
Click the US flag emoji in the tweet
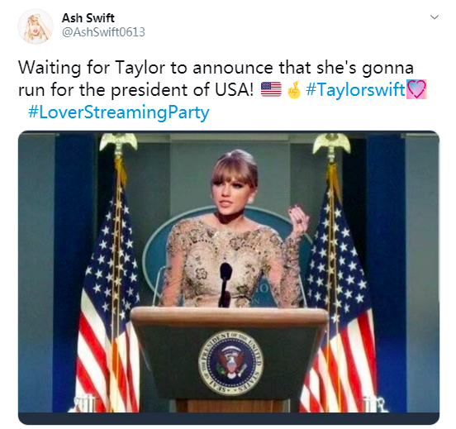[271, 89]
